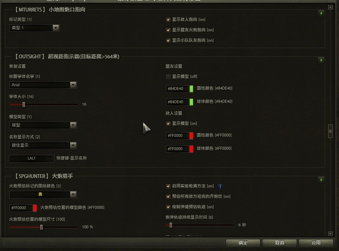Open the Arial font name dropdown
Viewport: 339px width, 251px height.
point(43,85)
